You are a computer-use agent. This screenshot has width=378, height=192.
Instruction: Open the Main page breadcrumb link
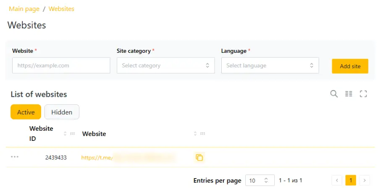tap(24, 9)
